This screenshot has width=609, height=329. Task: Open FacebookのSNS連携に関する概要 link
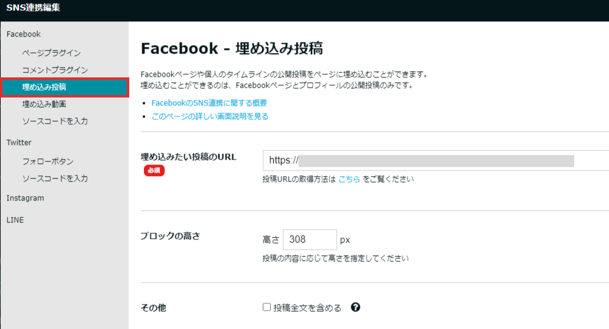[209, 103]
